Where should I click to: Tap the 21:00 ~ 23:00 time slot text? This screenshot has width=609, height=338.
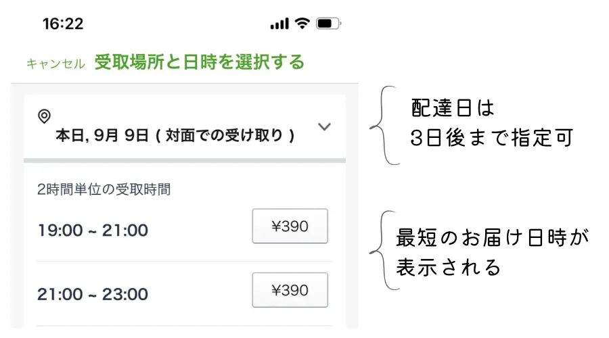pos(93,295)
